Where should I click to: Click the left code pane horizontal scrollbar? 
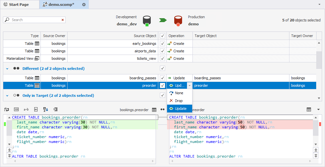84,161
